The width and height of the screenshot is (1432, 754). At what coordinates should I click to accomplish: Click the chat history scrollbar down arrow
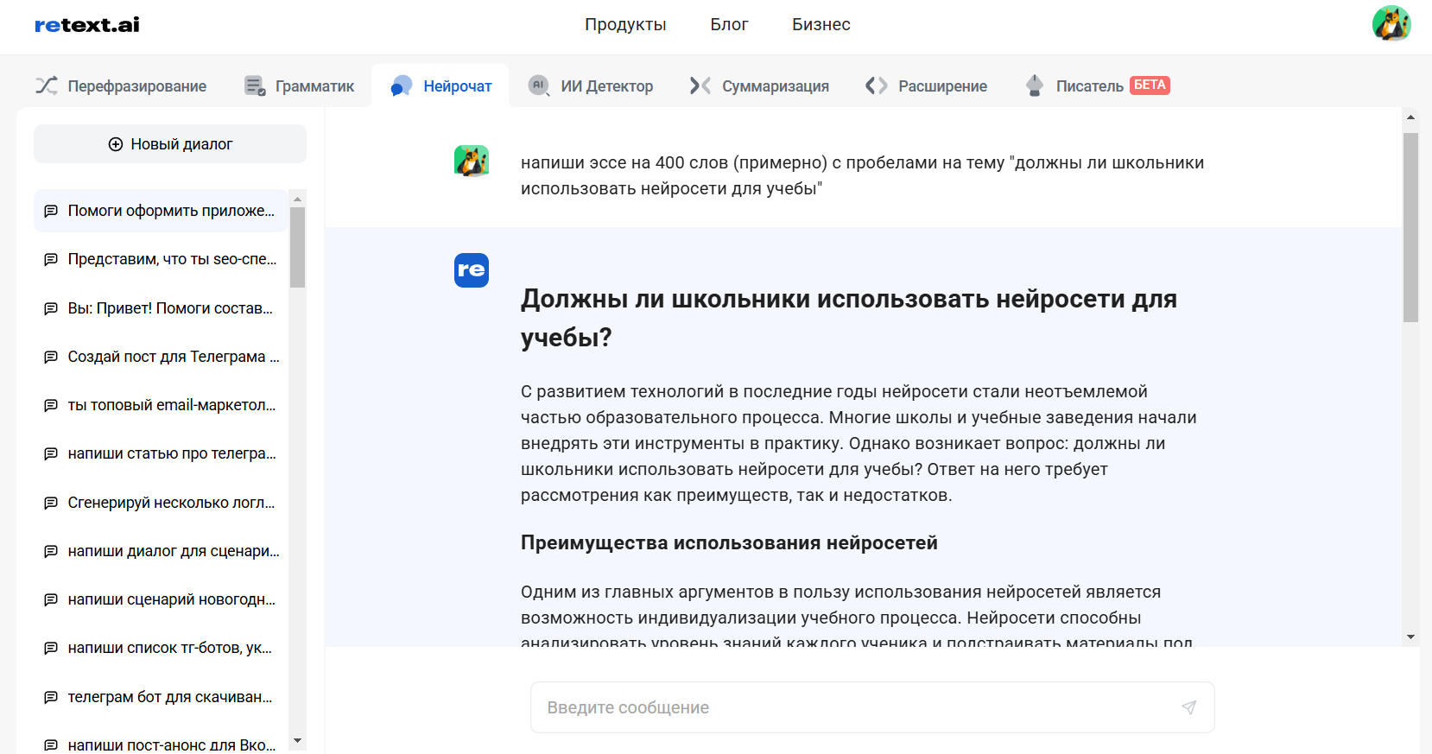tap(297, 740)
